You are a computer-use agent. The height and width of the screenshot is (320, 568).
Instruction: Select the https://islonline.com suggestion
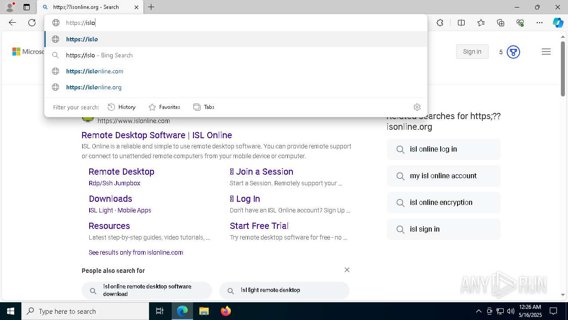point(236,71)
